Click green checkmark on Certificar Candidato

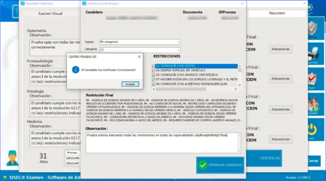click(x=202, y=165)
